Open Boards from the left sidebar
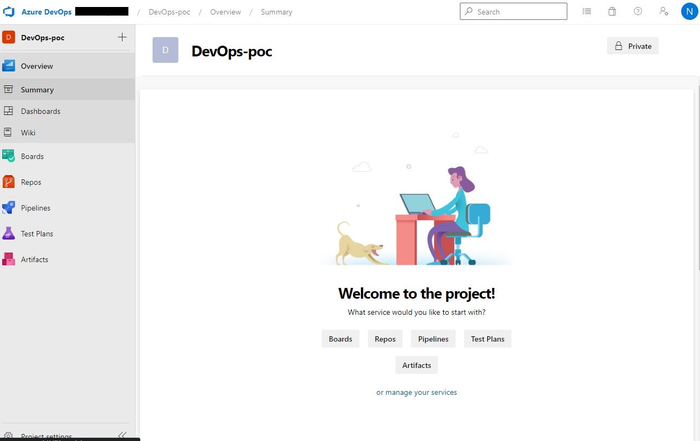700x441 pixels. [x=32, y=156]
